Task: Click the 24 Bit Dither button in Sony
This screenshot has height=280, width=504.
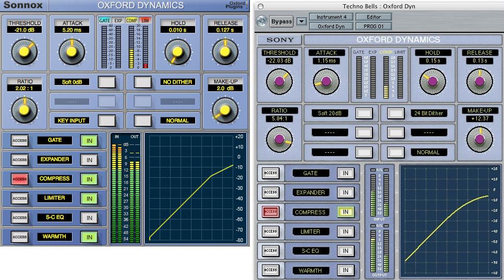Action: (395, 113)
